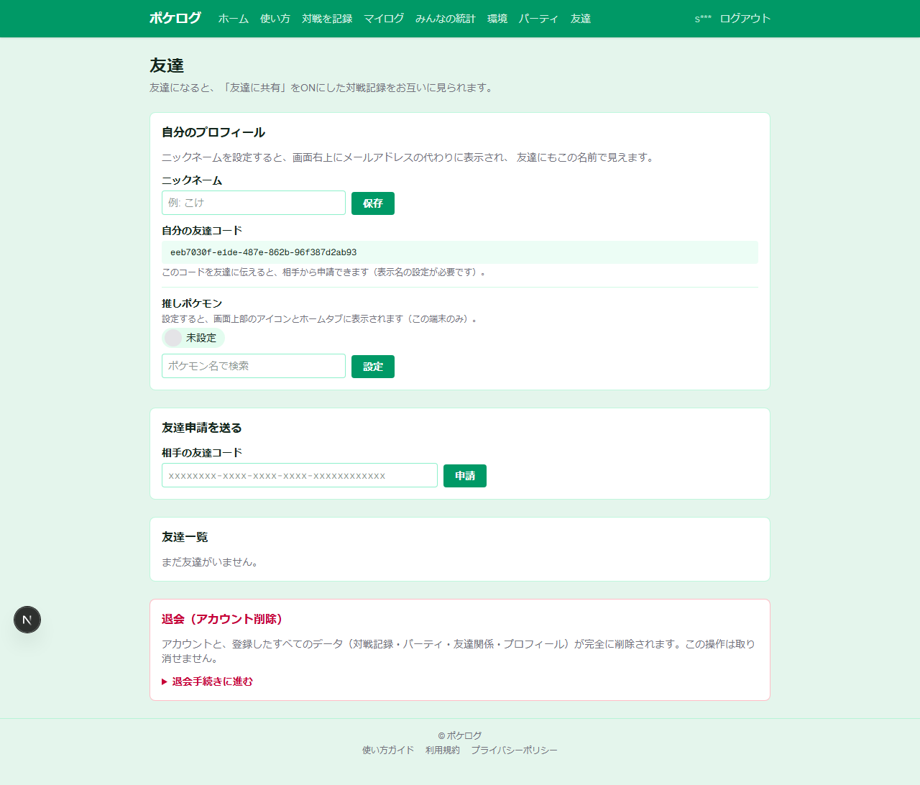The height and width of the screenshot is (785, 920).
Task: Expand 退会手続きに進む disclosure
Action: tap(208, 681)
